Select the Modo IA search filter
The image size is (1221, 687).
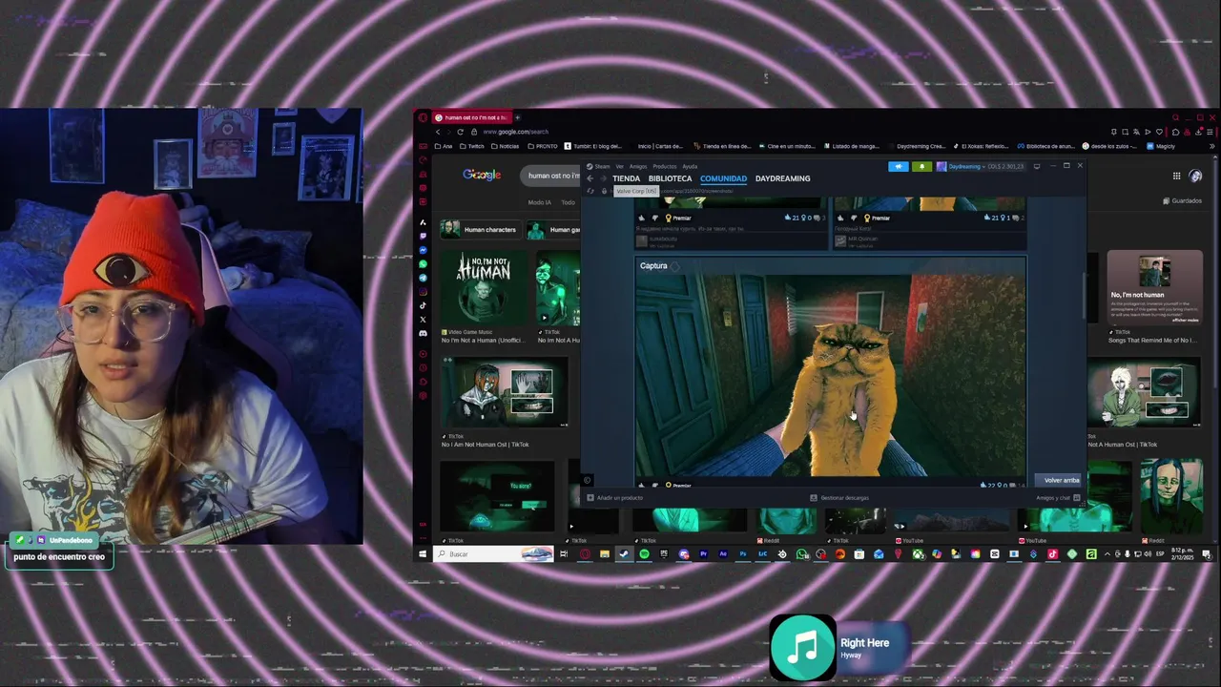pos(540,202)
